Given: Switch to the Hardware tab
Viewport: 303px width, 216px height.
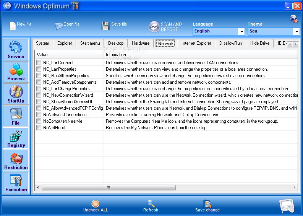Looking at the screenshot, I should tap(141, 43).
